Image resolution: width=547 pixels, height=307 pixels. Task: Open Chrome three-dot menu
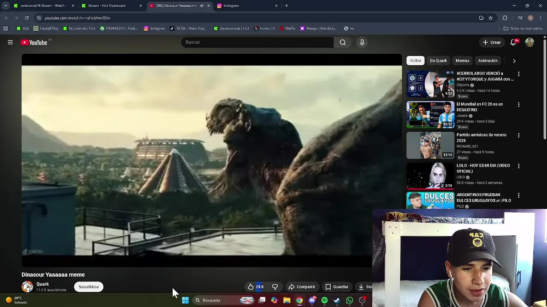[x=540, y=18]
